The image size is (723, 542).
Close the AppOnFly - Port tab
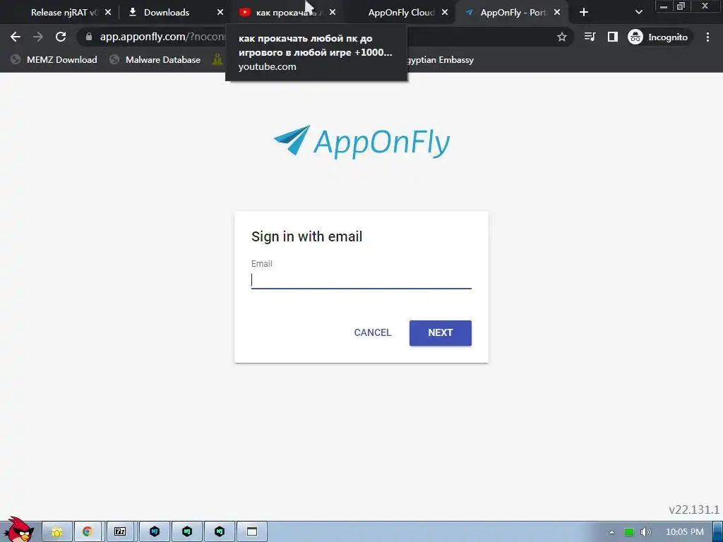click(x=557, y=13)
